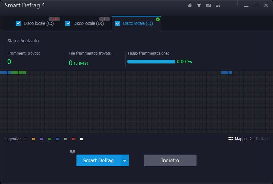This screenshot has height=184, width=273.
Task: Deselect the Disco locale (E:) checkbox
Action: tap(118, 23)
